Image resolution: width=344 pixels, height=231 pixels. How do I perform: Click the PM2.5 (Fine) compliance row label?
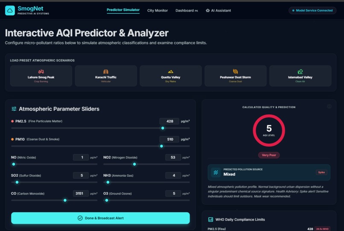tap(216, 229)
